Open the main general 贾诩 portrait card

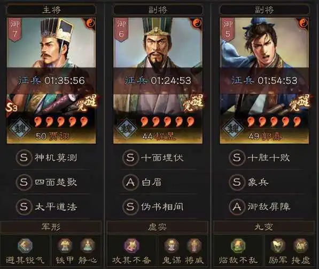[51, 80]
